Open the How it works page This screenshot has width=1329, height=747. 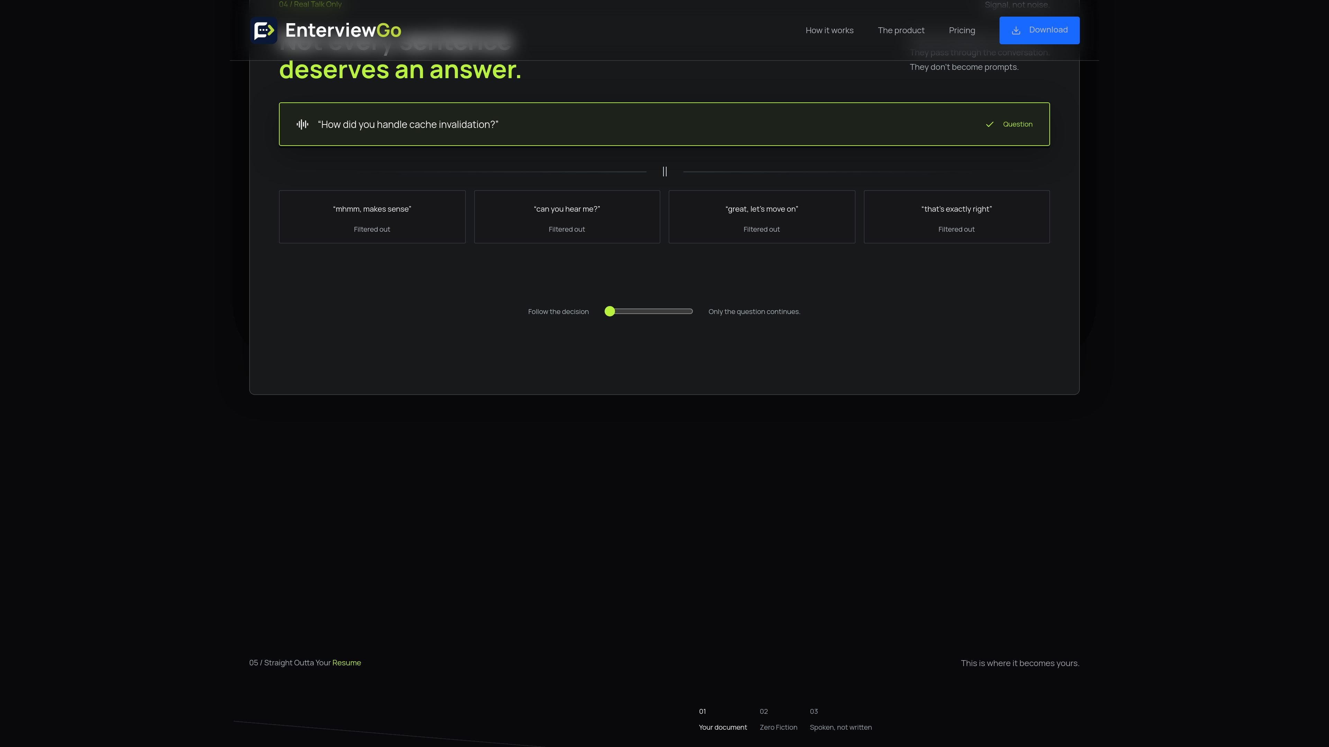point(830,30)
